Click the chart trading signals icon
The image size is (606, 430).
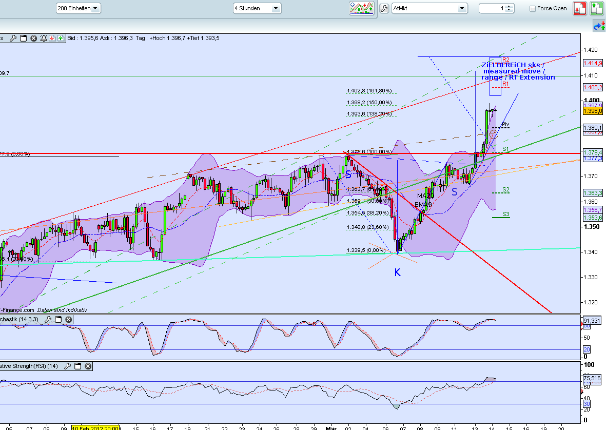[x=362, y=8]
